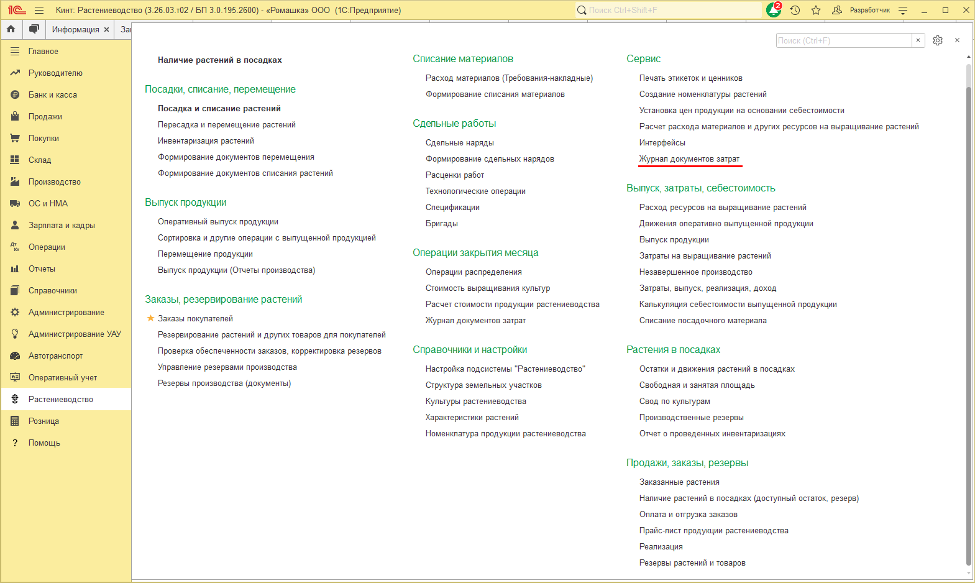Click star next to Заказы покупателей

pyautogui.click(x=150, y=318)
